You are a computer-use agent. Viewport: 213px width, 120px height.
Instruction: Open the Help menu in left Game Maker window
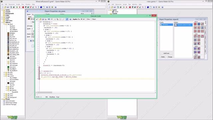tap(33, 4)
